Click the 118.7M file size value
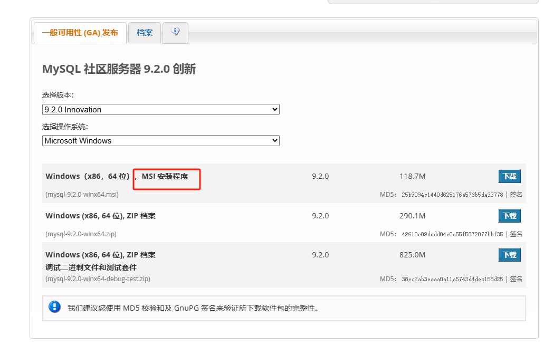The image size is (553, 355). 412,176
